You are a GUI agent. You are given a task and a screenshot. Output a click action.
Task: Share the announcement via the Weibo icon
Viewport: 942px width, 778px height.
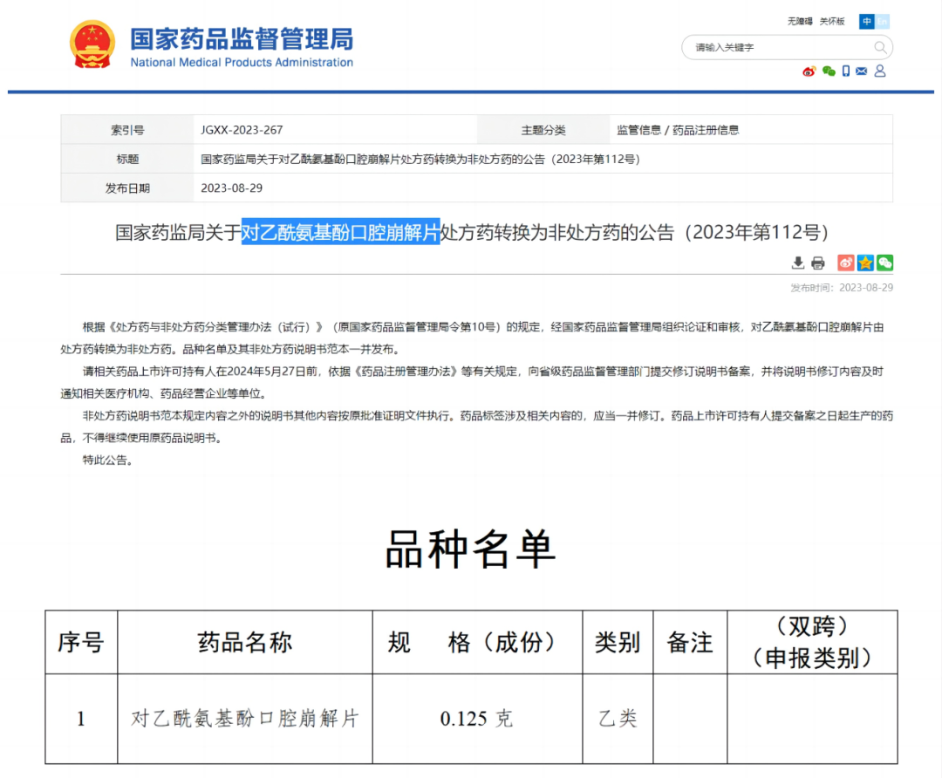(x=846, y=263)
